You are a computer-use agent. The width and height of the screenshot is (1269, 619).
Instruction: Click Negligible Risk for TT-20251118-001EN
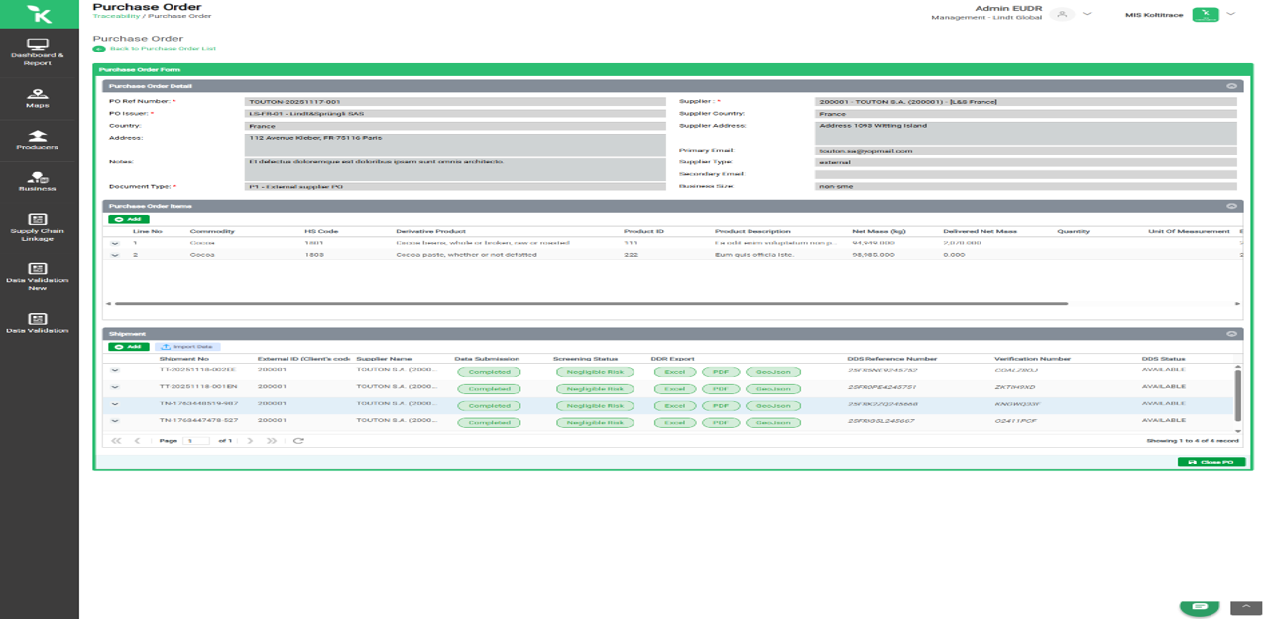[594, 389]
